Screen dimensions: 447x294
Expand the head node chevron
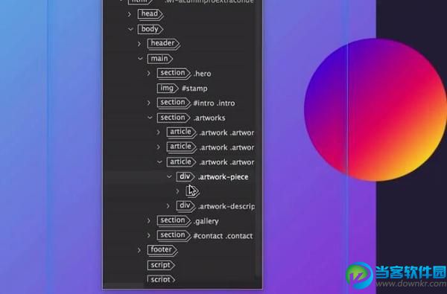tap(130, 14)
